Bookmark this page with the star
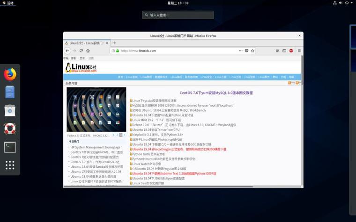The width and height of the screenshot is (356, 222). click(252, 51)
